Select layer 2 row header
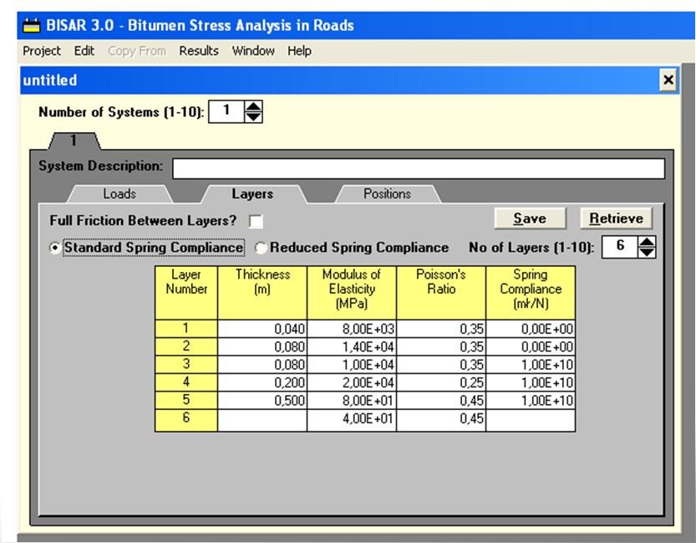This screenshot has height=543, width=696. point(186,346)
